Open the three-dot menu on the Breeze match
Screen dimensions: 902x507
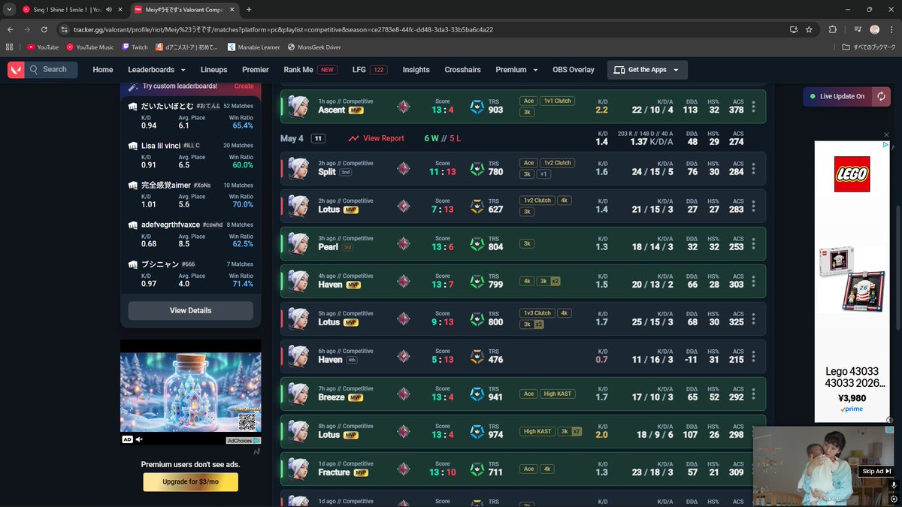pyautogui.click(x=754, y=394)
